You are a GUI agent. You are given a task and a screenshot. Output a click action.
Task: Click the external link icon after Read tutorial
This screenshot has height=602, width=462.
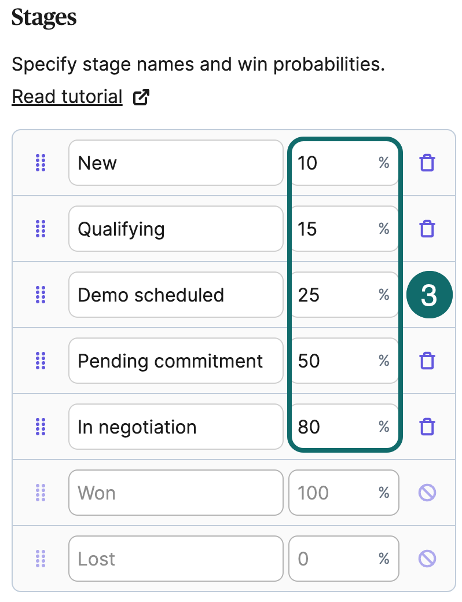[x=141, y=97]
